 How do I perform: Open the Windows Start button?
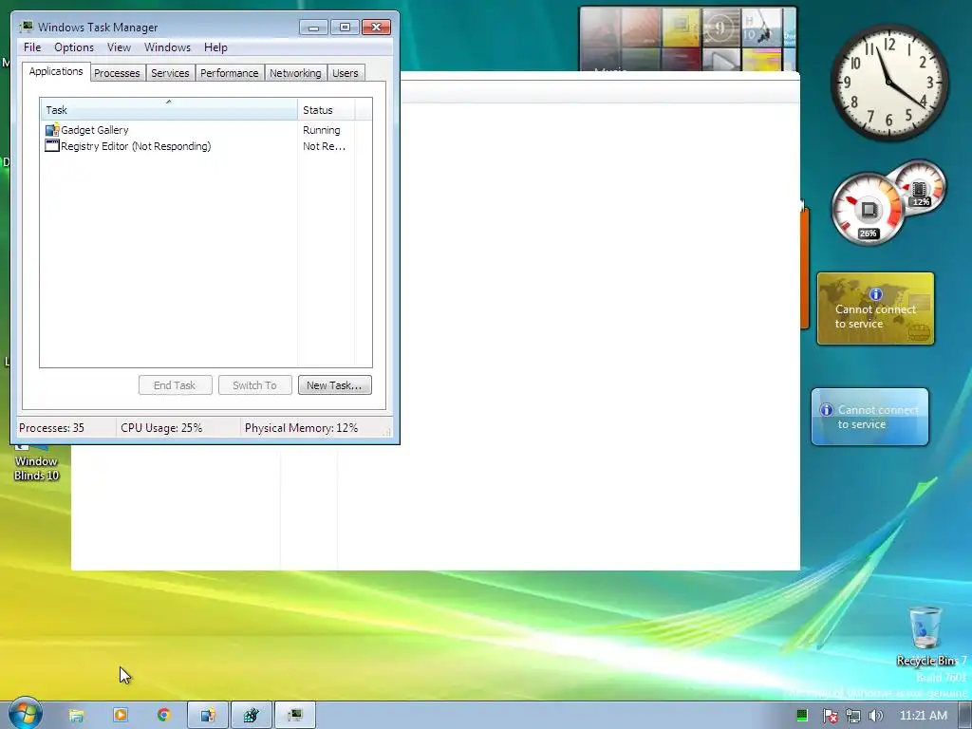tap(26, 714)
